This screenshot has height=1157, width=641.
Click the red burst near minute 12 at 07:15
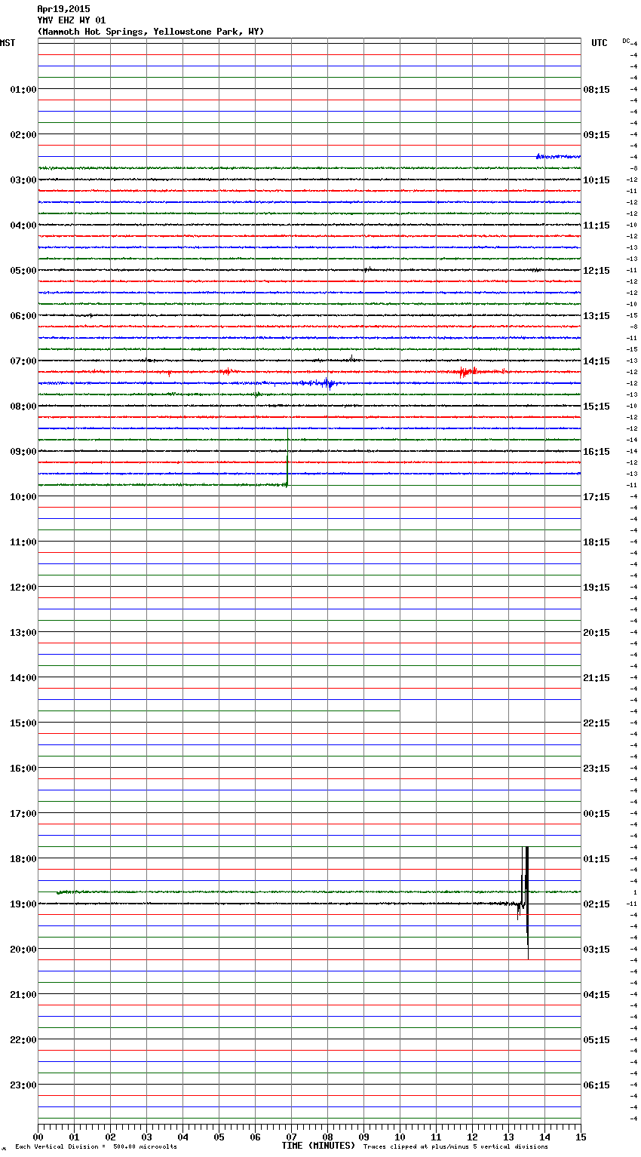468,372
